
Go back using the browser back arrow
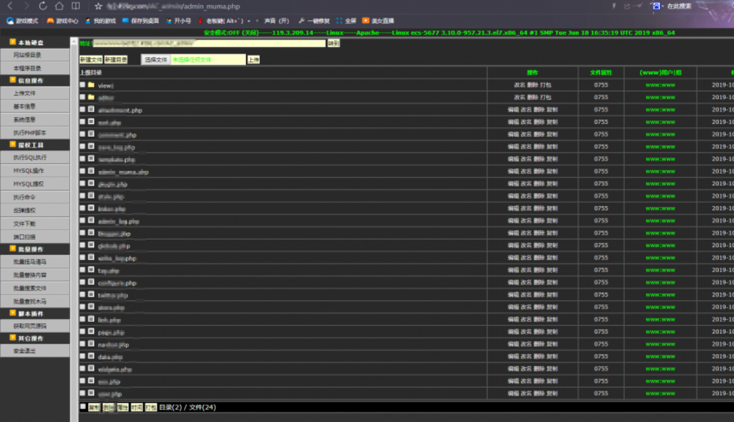(10, 6)
